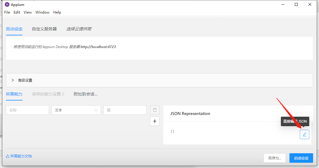Click the 值 capability value field
The width and height of the screenshot is (319, 168).
pyautogui.click(x=125, y=110)
